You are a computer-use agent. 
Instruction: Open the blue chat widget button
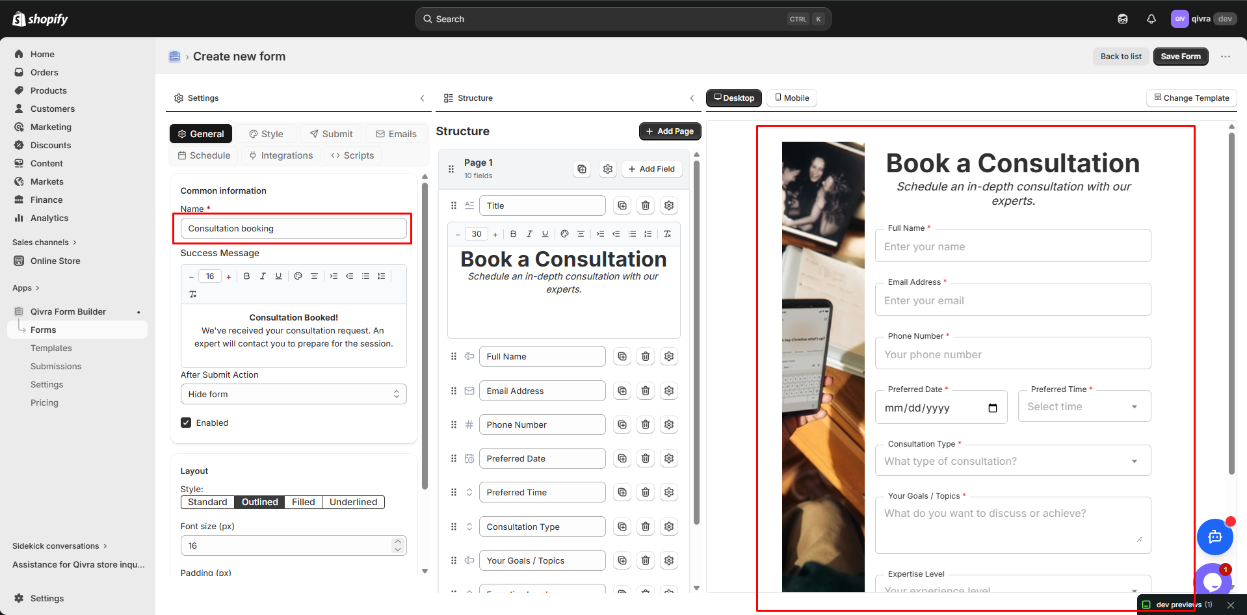[x=1214, y=537]
